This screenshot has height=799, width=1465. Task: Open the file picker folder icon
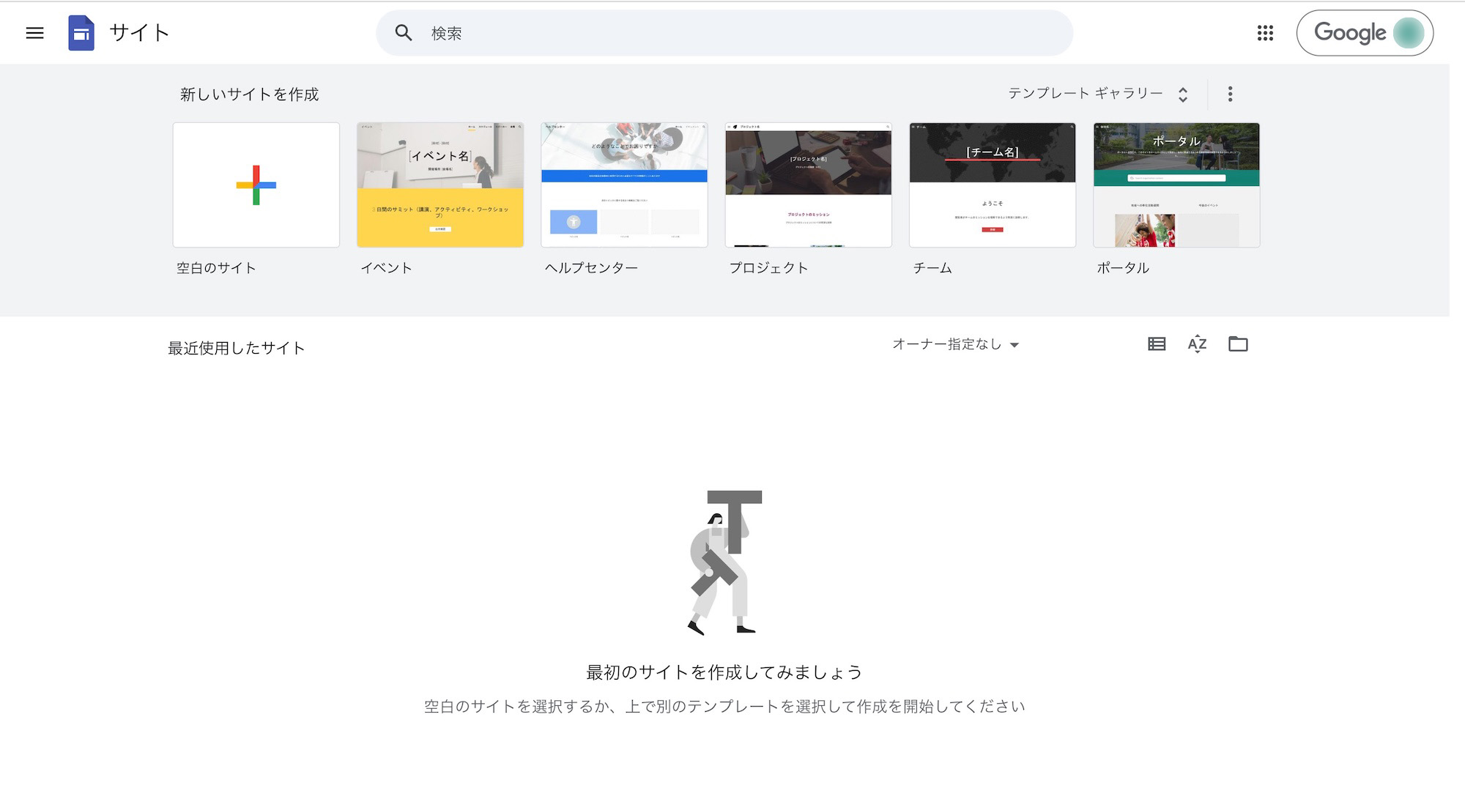click(1238, 344)
